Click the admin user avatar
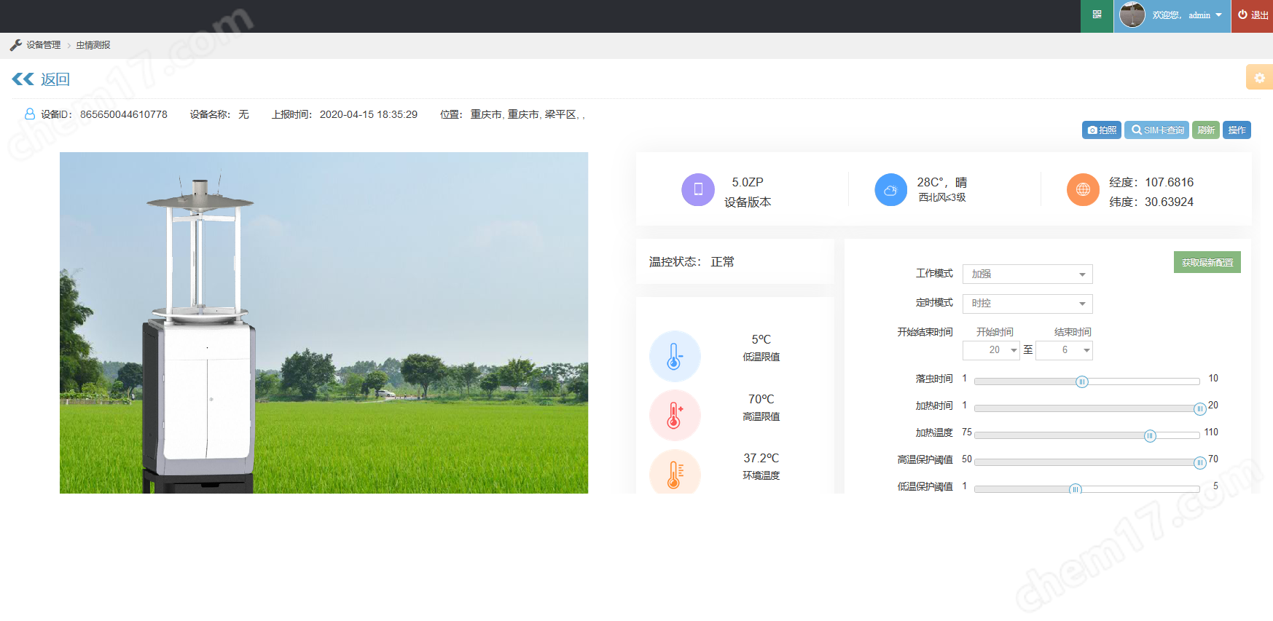The width and height of the screenshot is (1273, 621). tap(1132, 15)
